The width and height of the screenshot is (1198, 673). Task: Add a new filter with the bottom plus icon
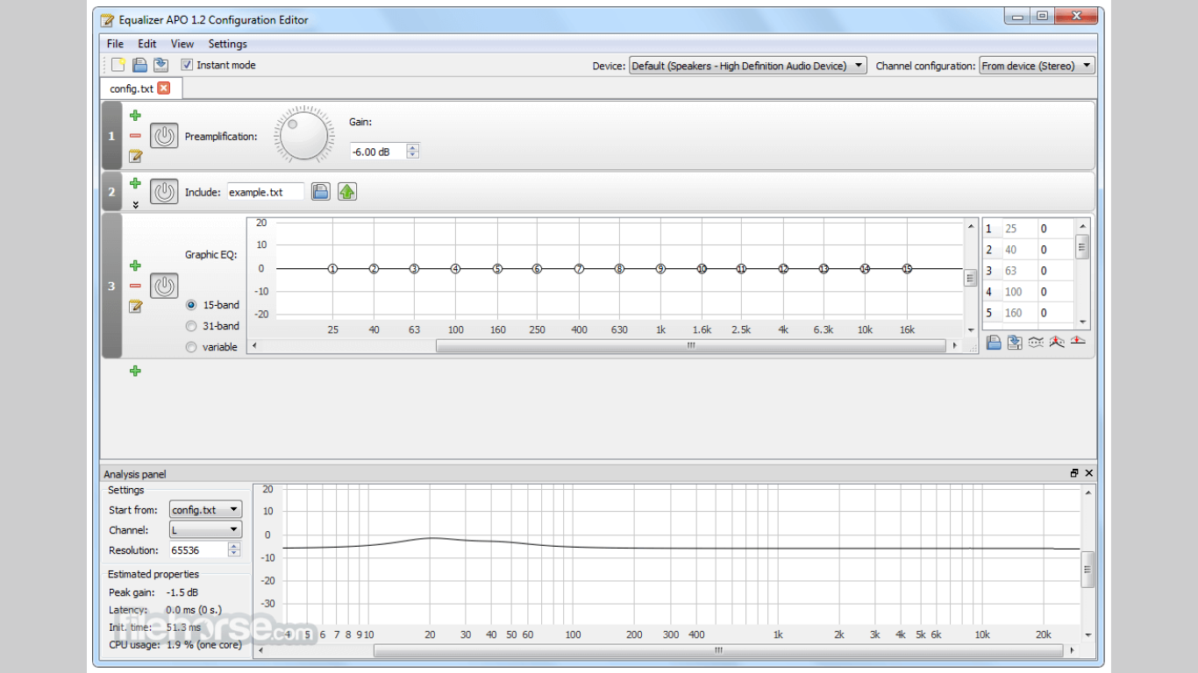coord(135,371)
